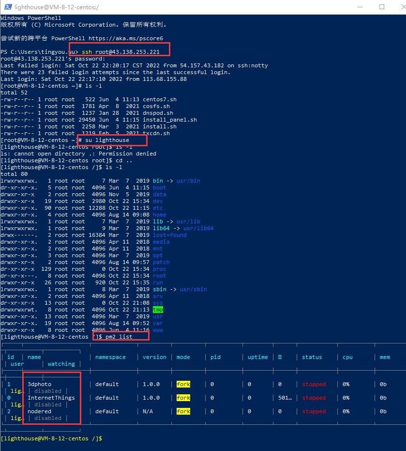Viewport: 406px width, 451px height.
Task: Click the namespace column header
Action: click(x=110, y=357)
